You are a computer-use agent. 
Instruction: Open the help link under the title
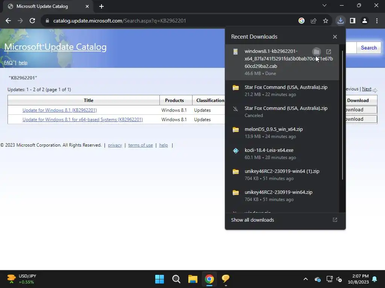[23, 63]
